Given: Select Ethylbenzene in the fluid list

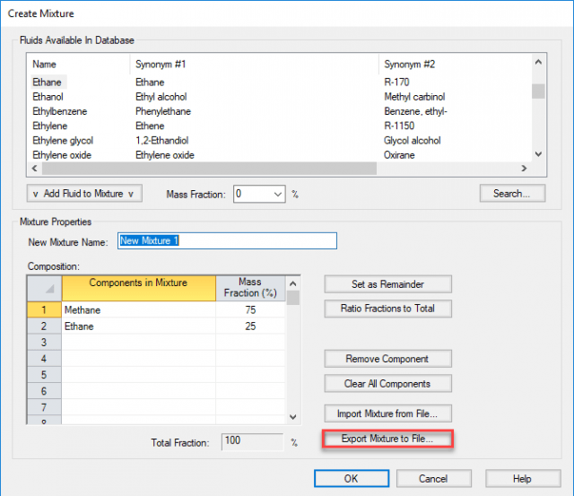Looking at the screenshot, I should pyautogui.click(x=60, y=111).
